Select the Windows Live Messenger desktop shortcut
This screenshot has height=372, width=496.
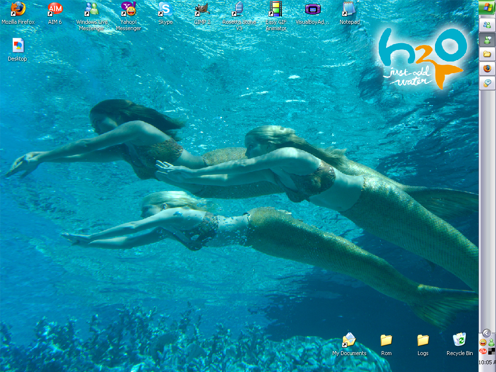(92, 16)
